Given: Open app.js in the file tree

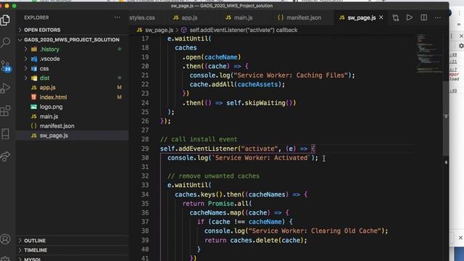Looking at the screenshot, I should pyautogui.click(x=48, y=88).
